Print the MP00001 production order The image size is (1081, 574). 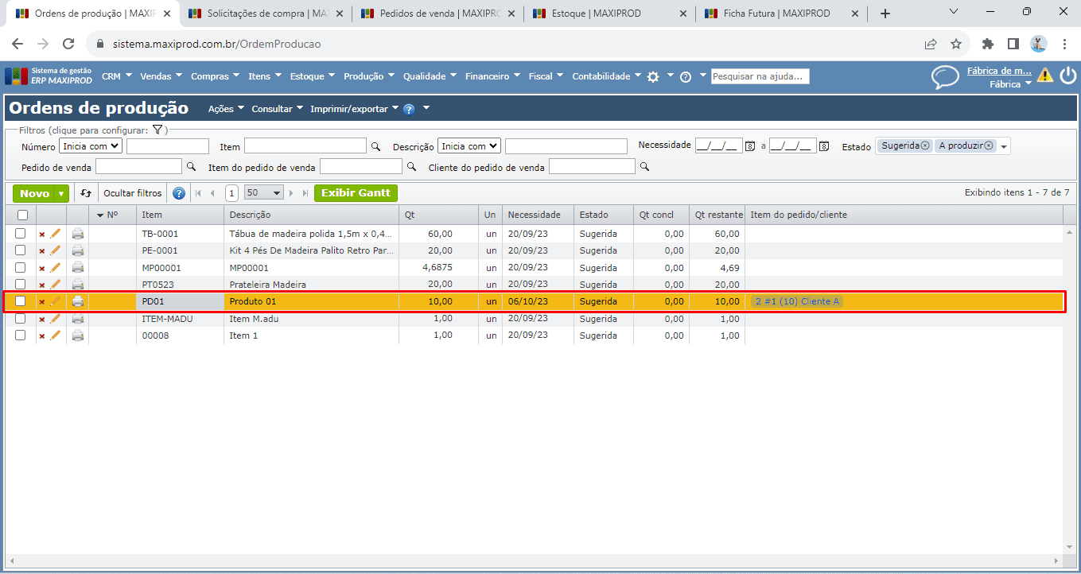[x=78, y=268]
